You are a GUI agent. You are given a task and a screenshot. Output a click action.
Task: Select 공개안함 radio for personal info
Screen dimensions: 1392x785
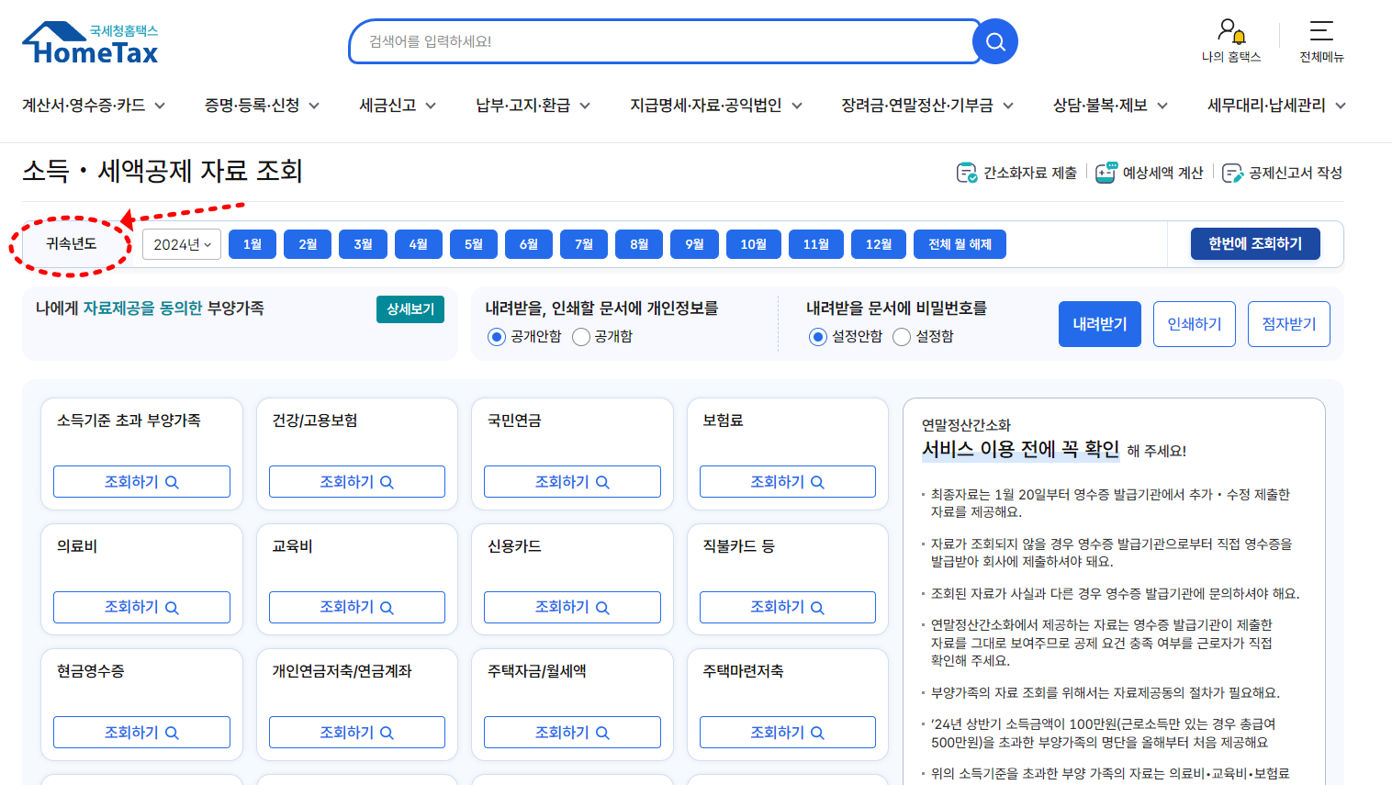click(497, 337)
